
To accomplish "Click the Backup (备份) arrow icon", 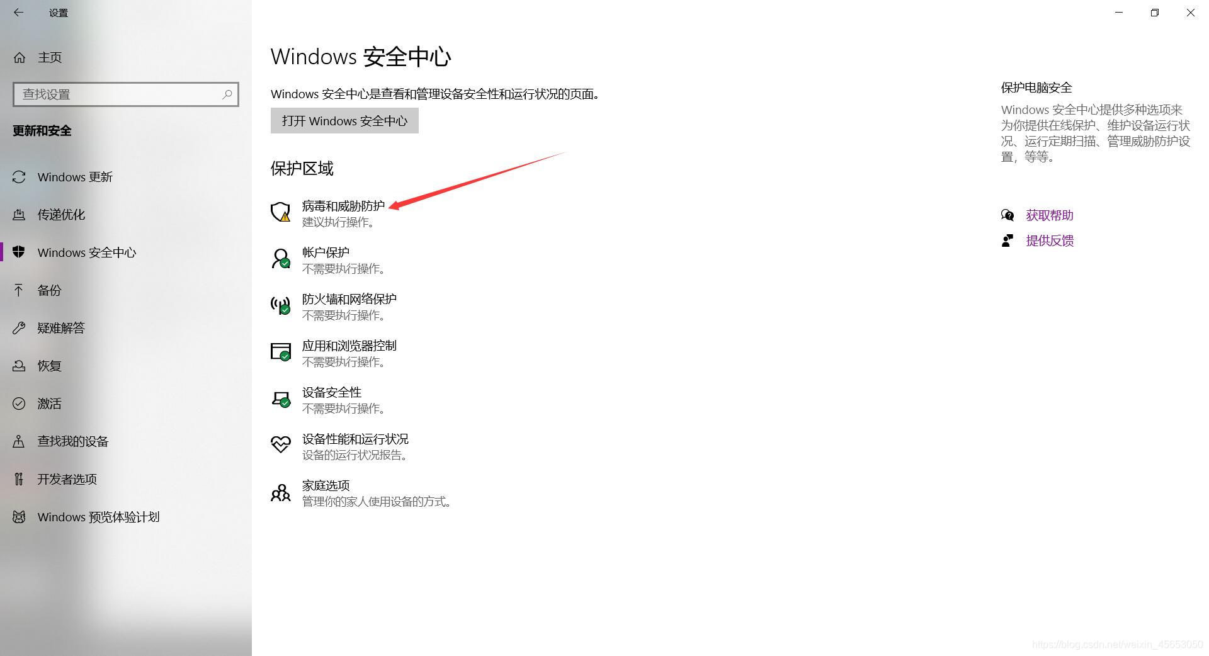I will (19, 290).
